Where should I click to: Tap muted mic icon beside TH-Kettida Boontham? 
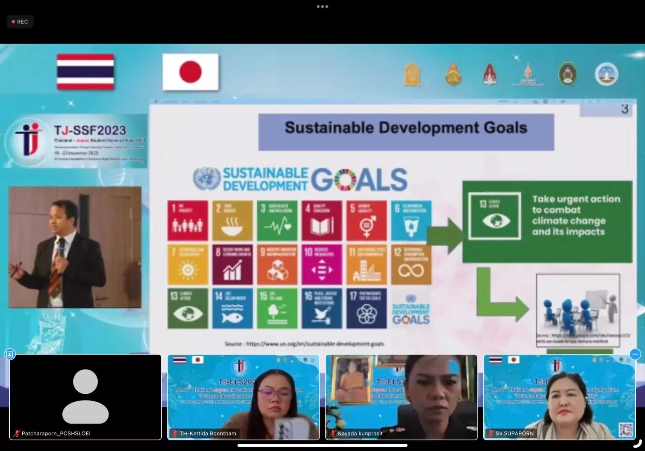[x=175, y=433]
